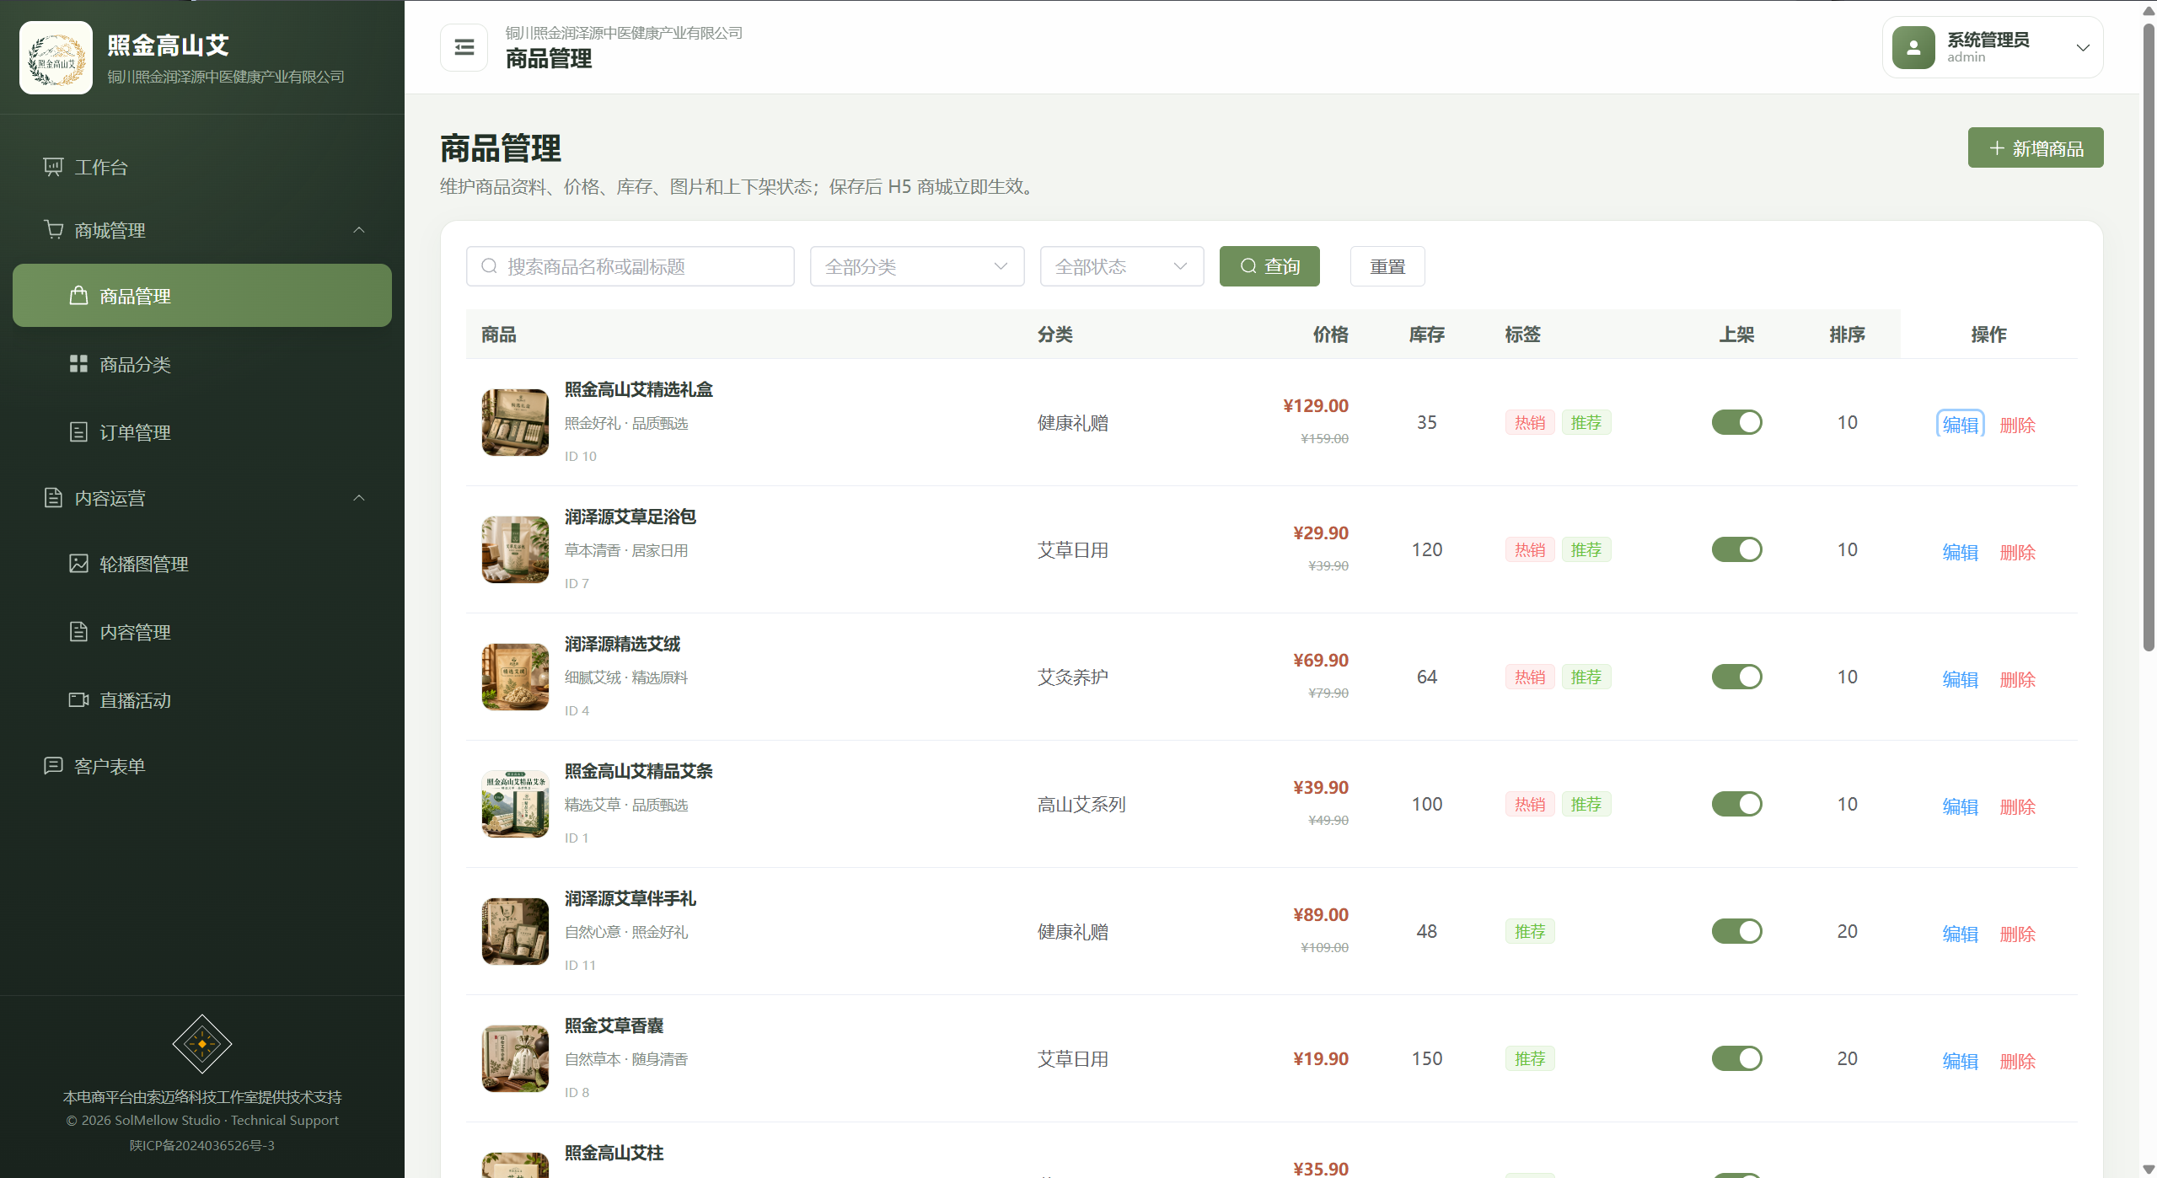Toggle 上架 switch for 照金高山艾精品艾条
The width and height of the screenshot is (2157, 1178).
click(x=1736, y=804)
